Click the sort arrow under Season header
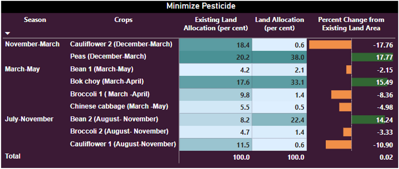This screenshot has height=169, width=399. click(8, 33)
